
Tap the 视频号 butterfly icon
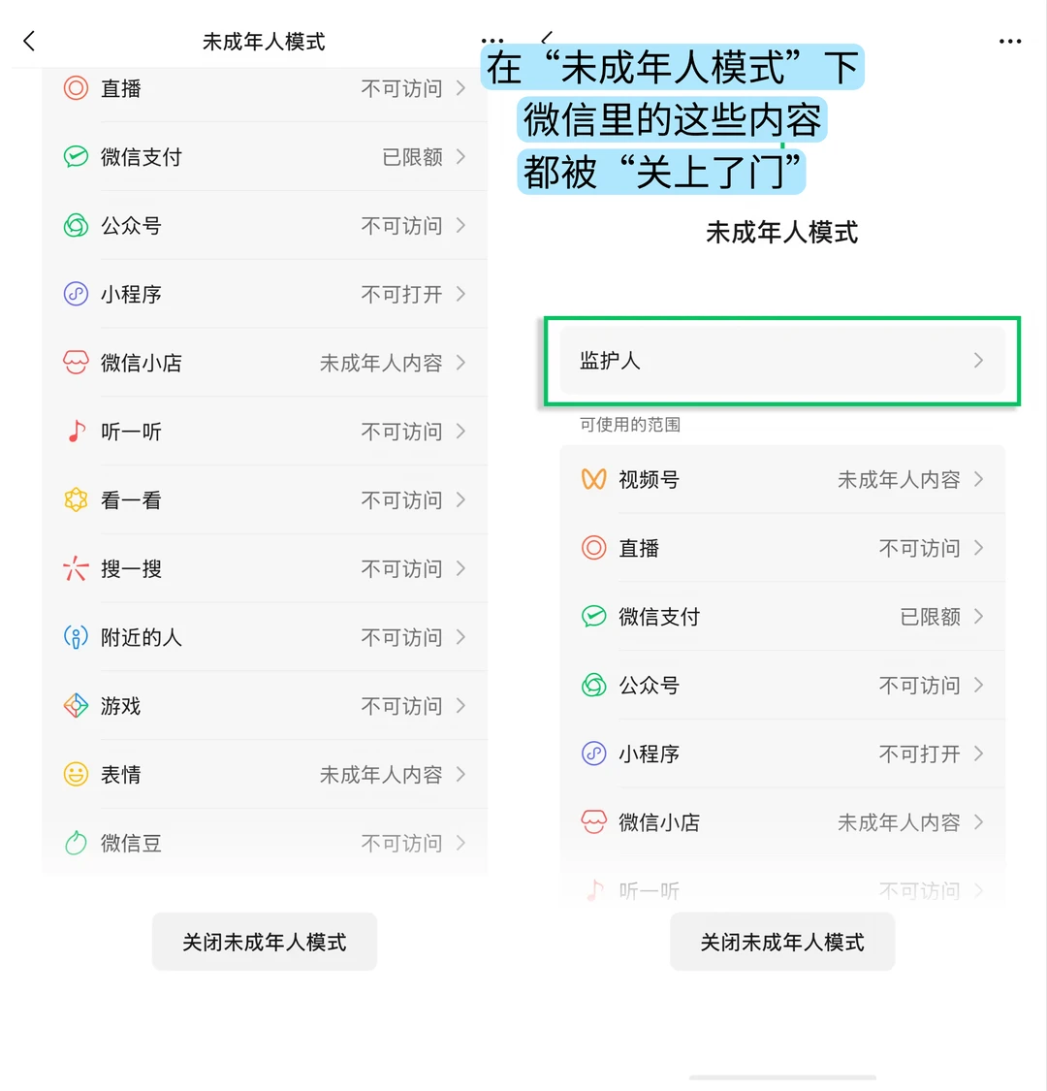(593, 479)
